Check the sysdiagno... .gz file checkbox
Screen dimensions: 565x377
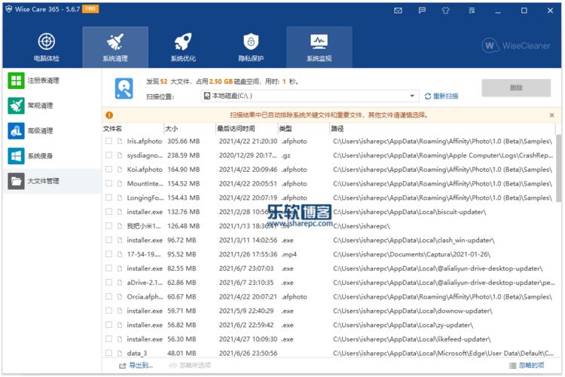(108, 155)
